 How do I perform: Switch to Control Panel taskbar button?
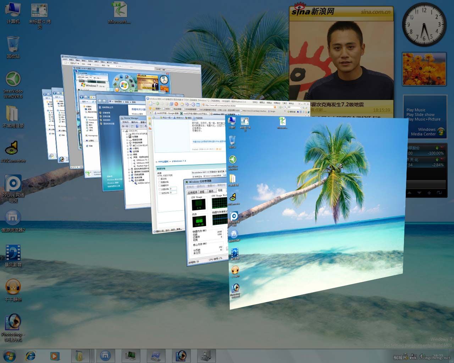[x=156, y=356]
